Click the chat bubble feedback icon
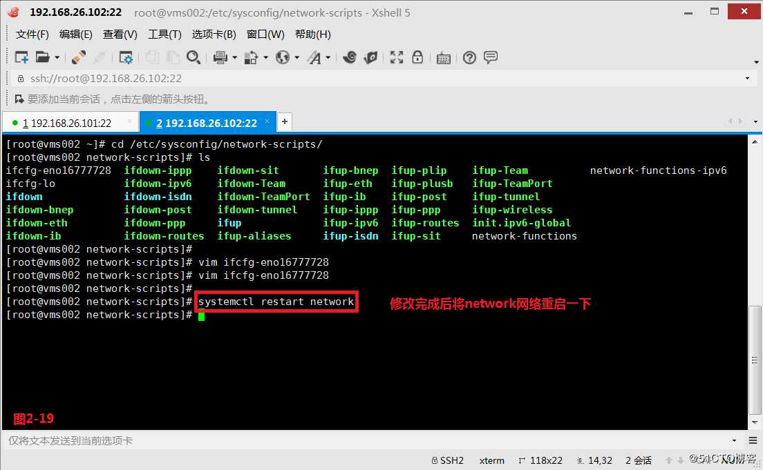 point(491,57)
